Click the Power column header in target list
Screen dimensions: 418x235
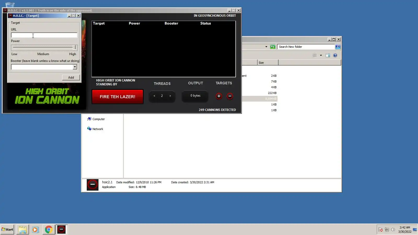coord(134,23)
